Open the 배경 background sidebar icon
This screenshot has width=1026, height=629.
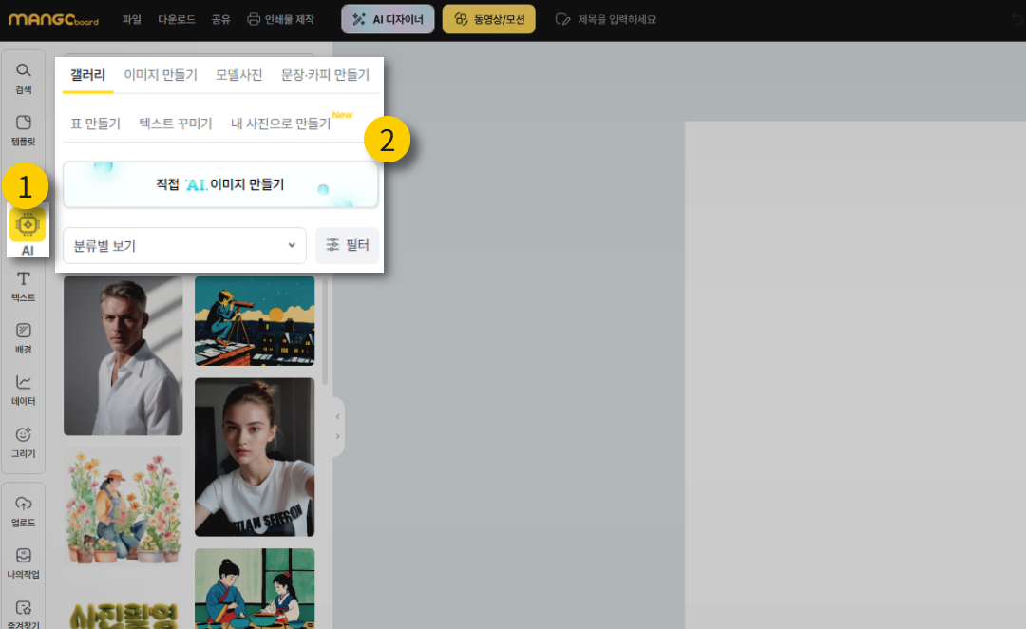(24, 337)
